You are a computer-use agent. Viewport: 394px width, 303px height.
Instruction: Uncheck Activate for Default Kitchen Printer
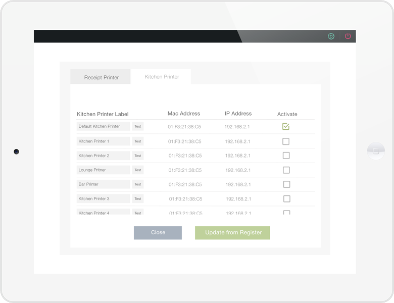[x=286, y=127]
